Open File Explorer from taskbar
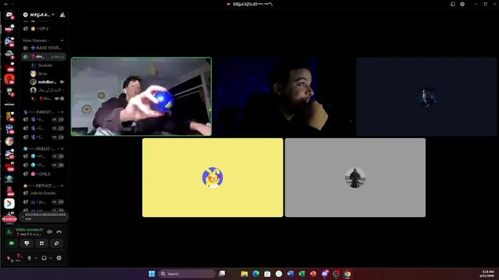This screenshot has width=499, height=280. click(244, 274)
